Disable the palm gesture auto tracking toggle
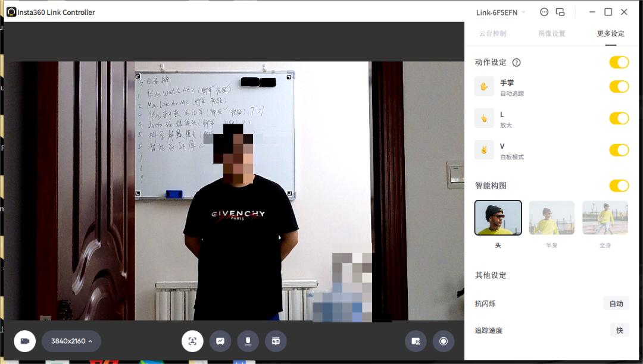643x364 pixels. pyautogui.click(x=619, y=86)
